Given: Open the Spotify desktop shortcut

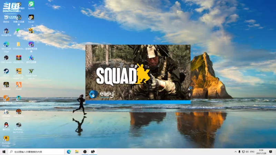Looking at the screenshot, I should 31,5.
